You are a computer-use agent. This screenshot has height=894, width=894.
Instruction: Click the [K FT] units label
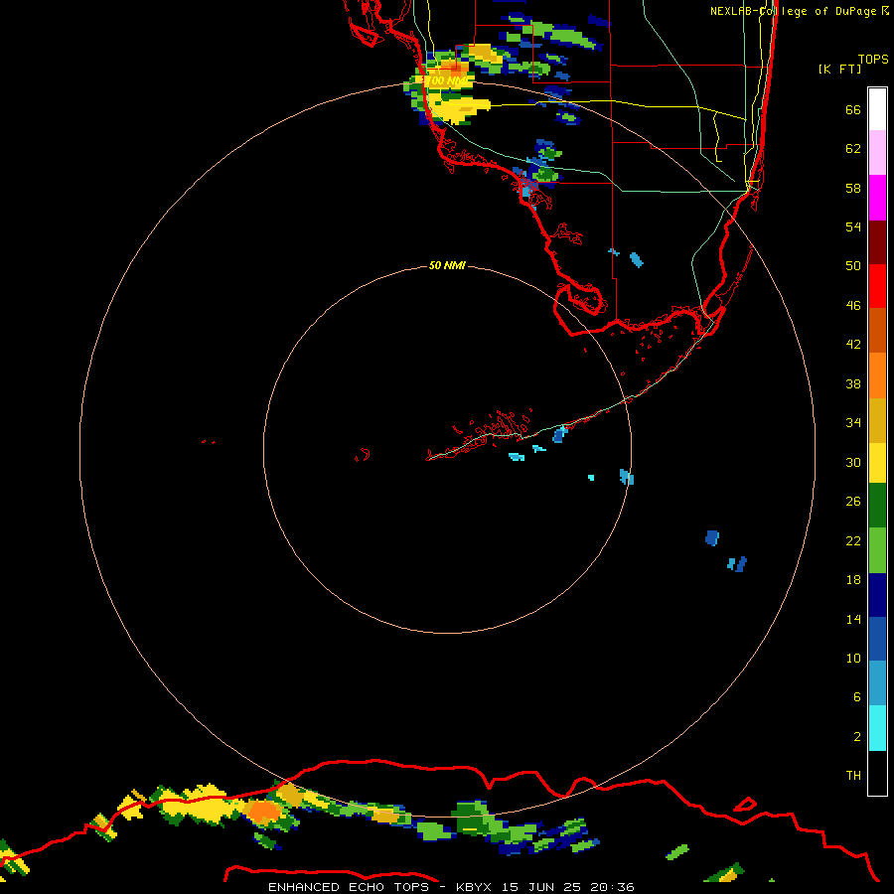point(839,69)
